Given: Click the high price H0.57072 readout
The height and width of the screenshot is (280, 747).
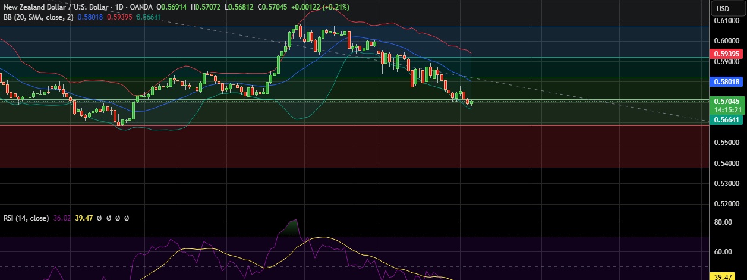Looking at the screenshot, I should pyautogui.click(x=206, y=7).
